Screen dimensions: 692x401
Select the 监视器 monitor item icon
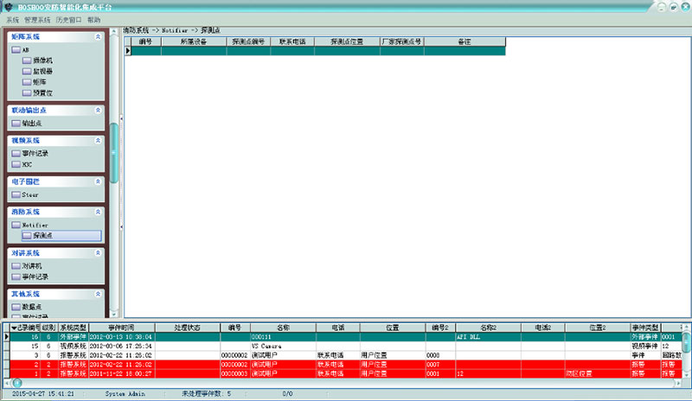27,71
